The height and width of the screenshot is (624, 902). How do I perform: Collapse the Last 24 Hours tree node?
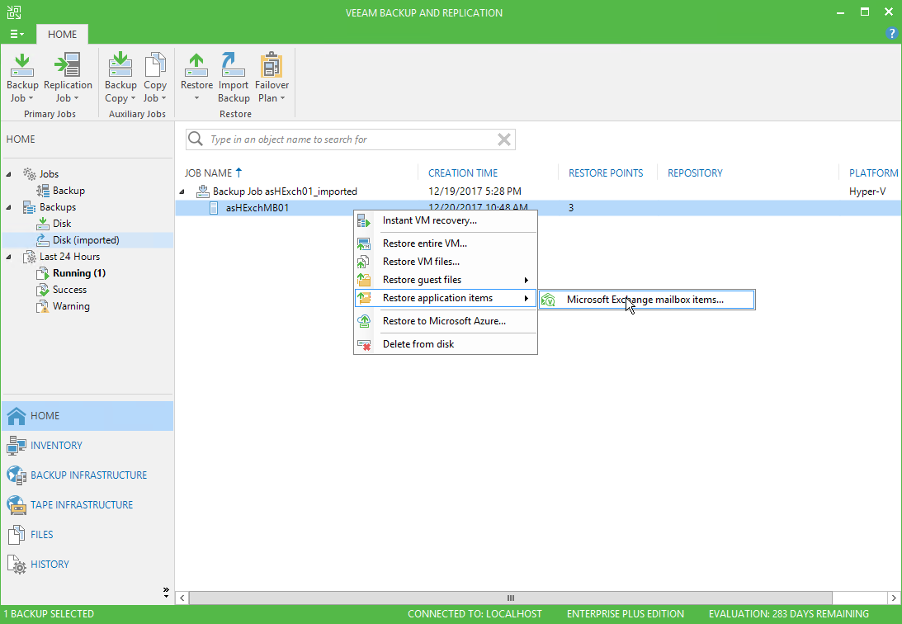point(8,257)
